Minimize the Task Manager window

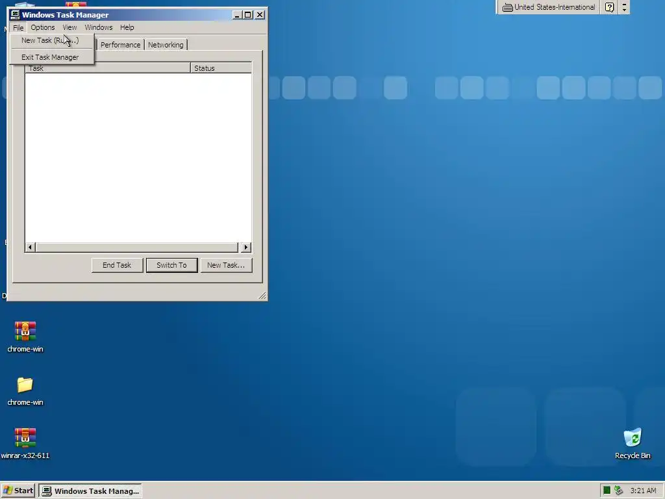(237, 16)
